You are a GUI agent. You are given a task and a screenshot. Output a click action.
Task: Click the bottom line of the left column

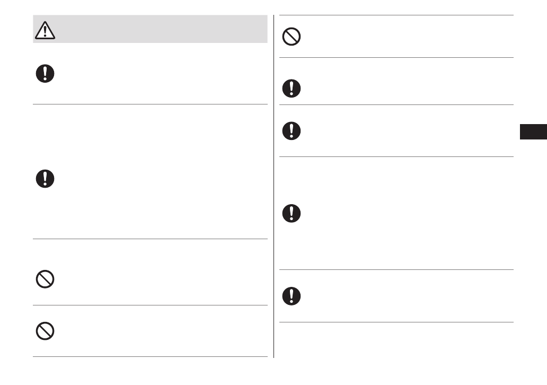point(150,357)
